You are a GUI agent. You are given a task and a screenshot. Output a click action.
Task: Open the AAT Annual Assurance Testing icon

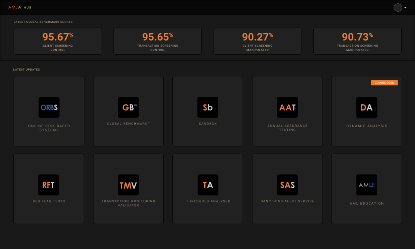[287, 107]
